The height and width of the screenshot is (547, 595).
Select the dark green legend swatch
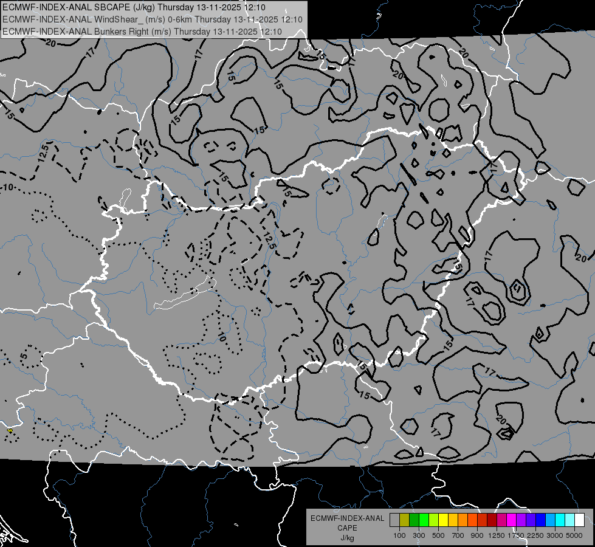tap(414, 520)
